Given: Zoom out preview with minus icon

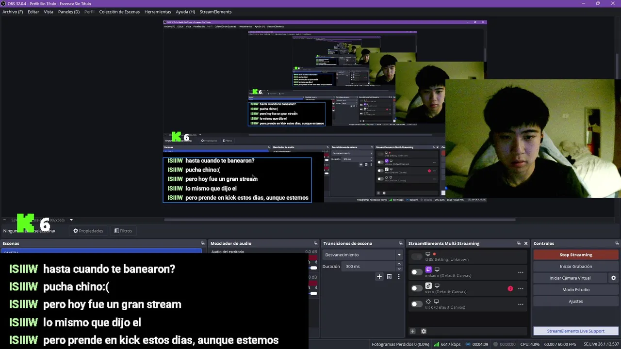Looking at the screenshot, I should (4, 220).
